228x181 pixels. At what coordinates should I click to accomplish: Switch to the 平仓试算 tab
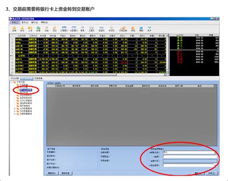15,78
